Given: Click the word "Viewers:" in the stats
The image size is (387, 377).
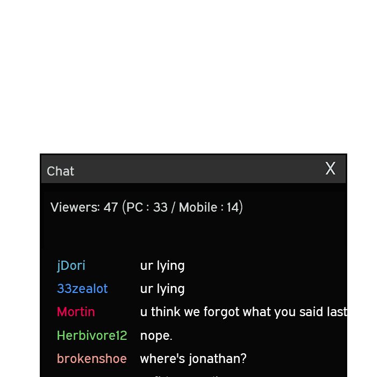Looking at the screenshot, I should 75,207.
